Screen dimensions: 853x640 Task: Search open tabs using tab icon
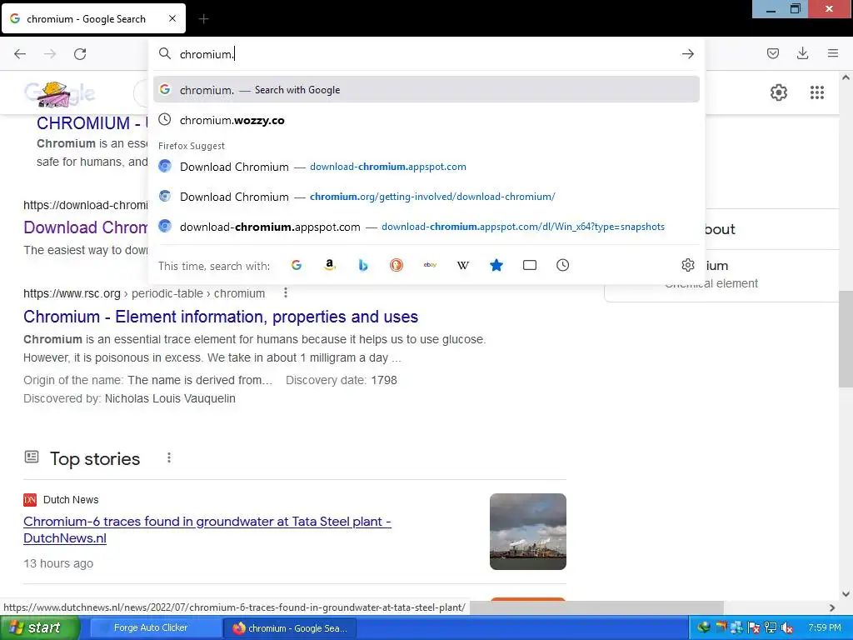[x=529, y=265]
